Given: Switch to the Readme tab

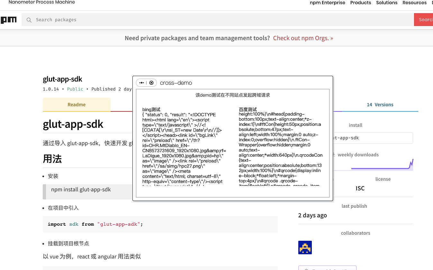Looking at the screenshot, I should pos(77,105).
